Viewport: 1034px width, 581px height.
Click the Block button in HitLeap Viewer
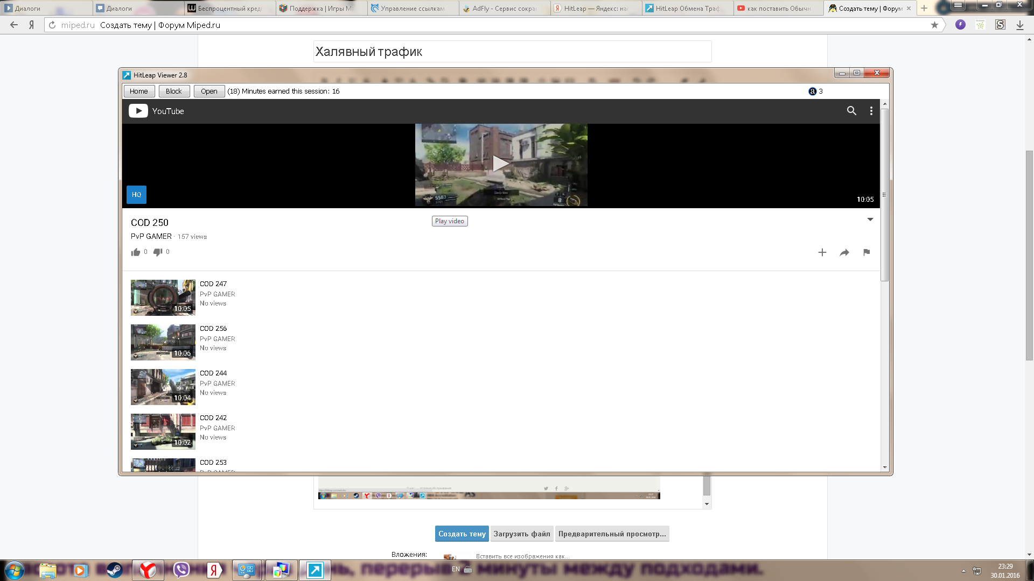pyautogui.click(x=174, y=91)
